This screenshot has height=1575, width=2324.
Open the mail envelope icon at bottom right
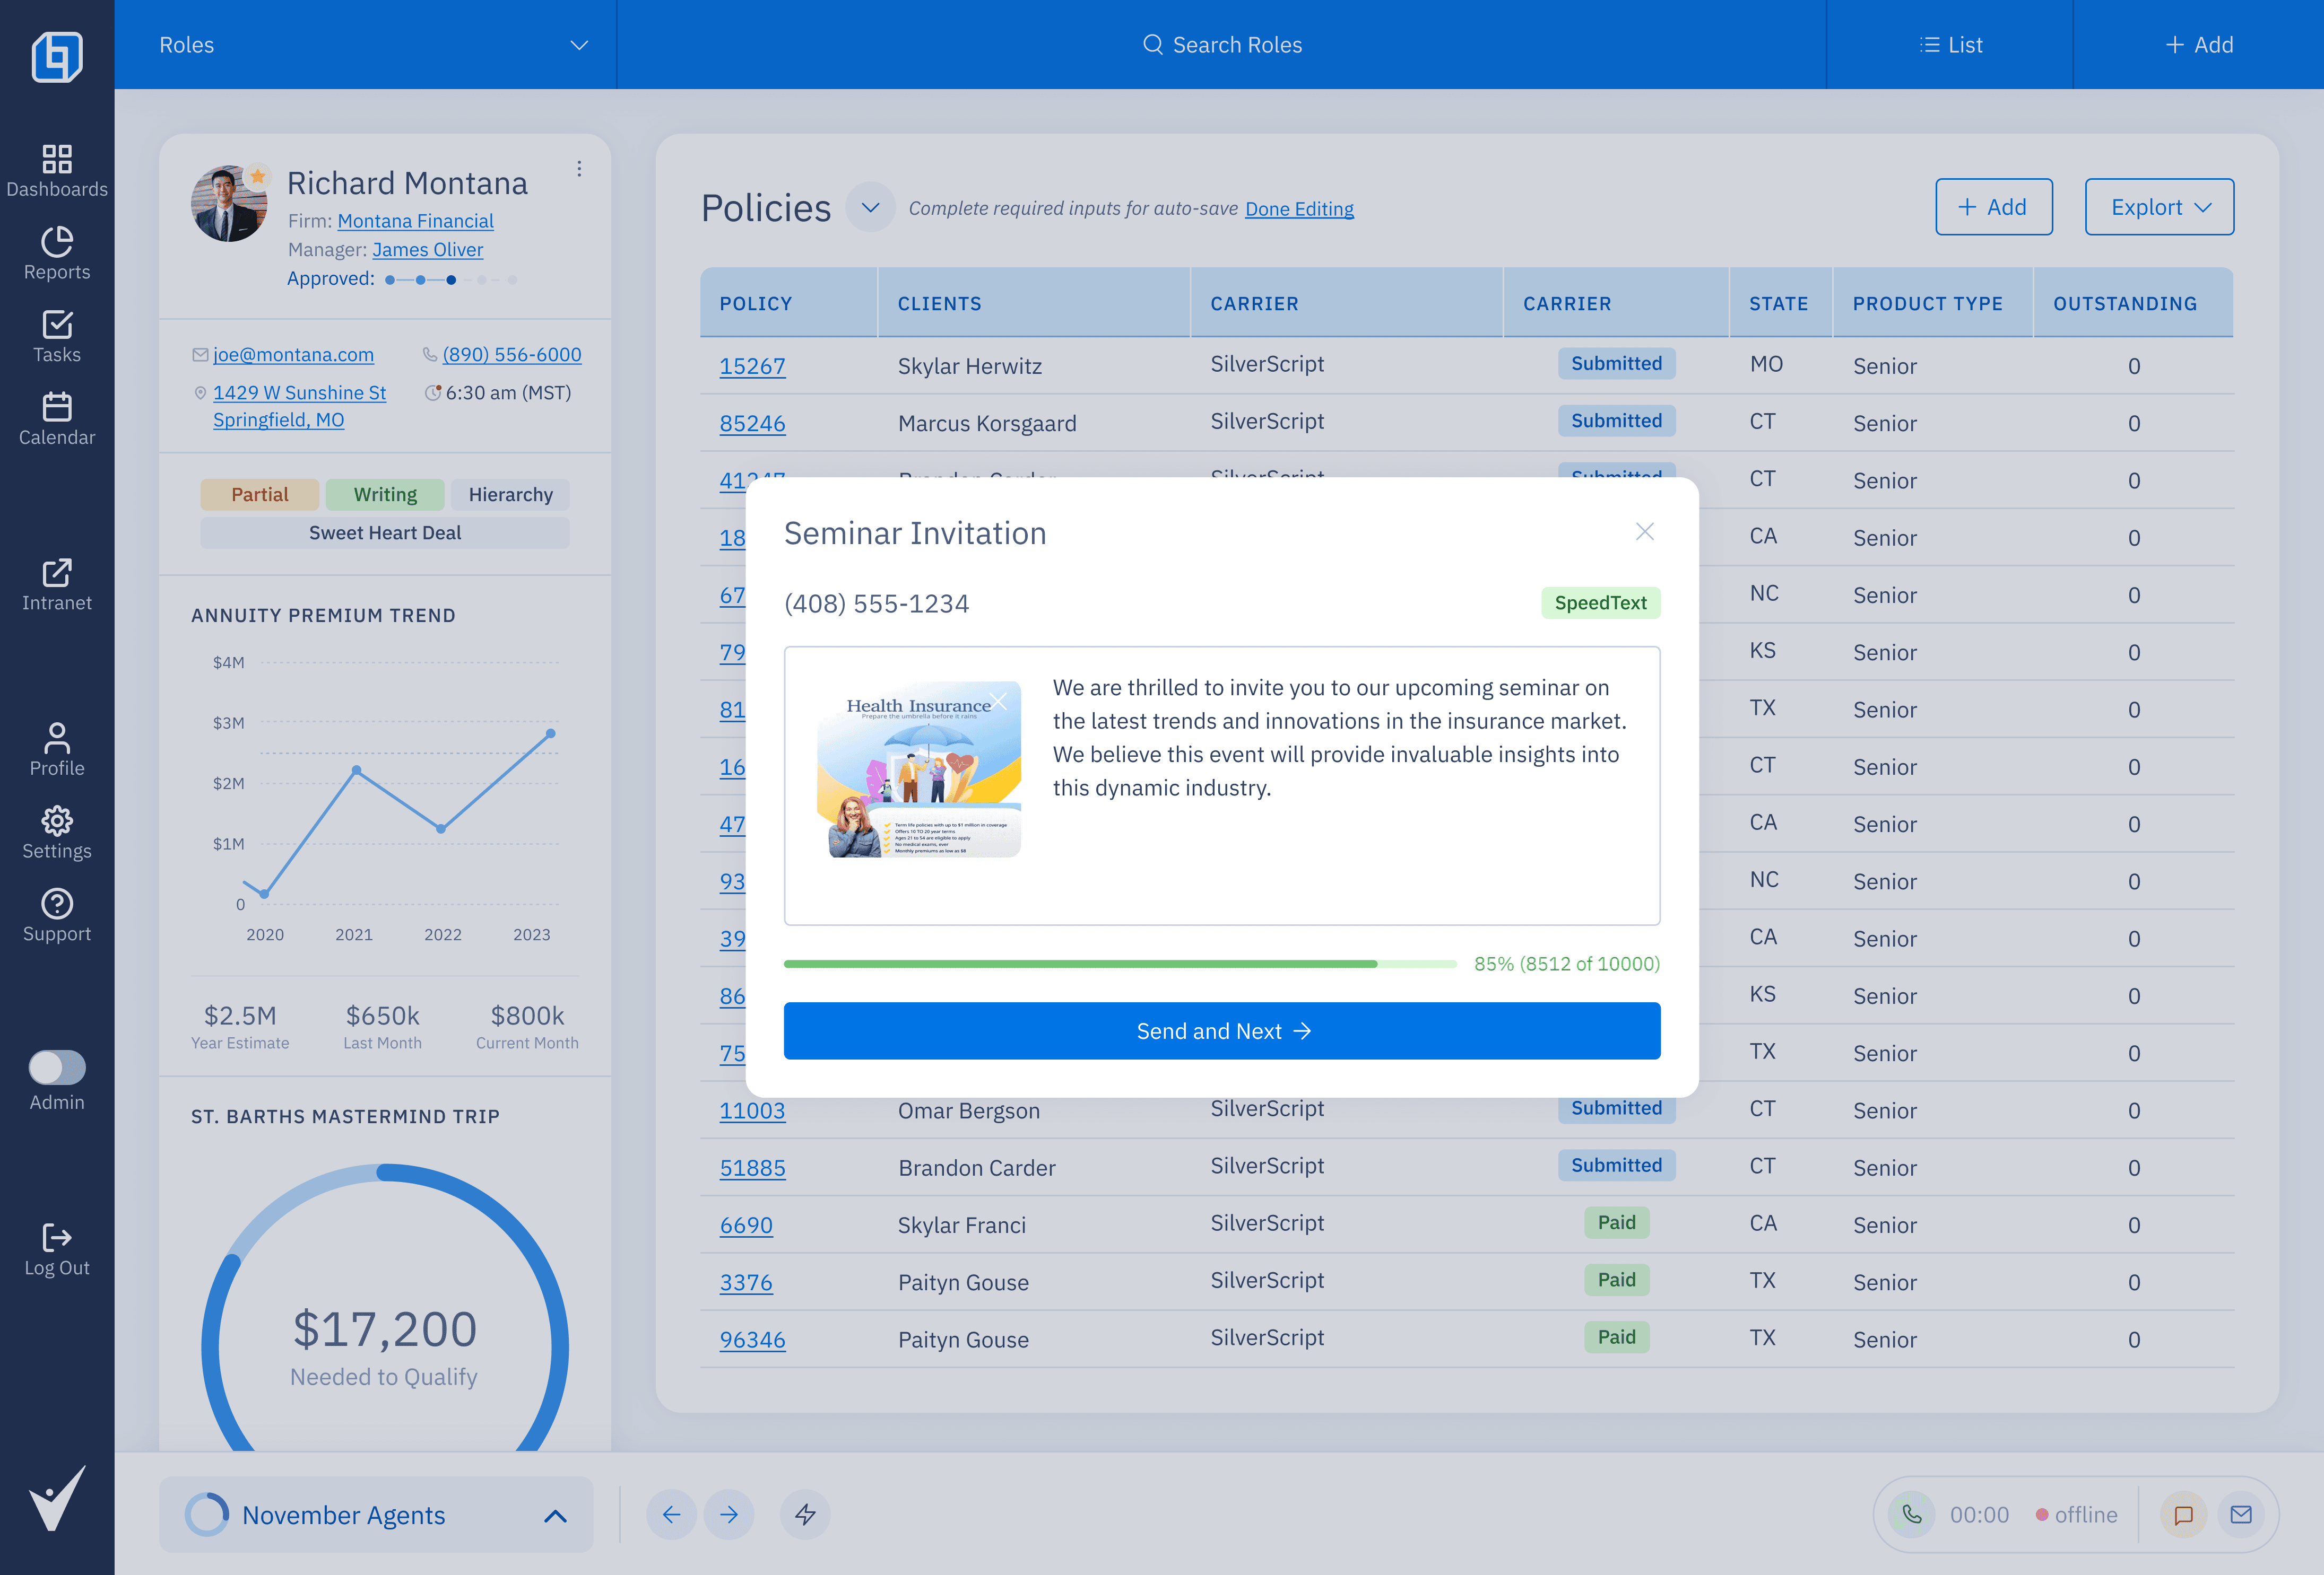[x=2241, y=1514]
